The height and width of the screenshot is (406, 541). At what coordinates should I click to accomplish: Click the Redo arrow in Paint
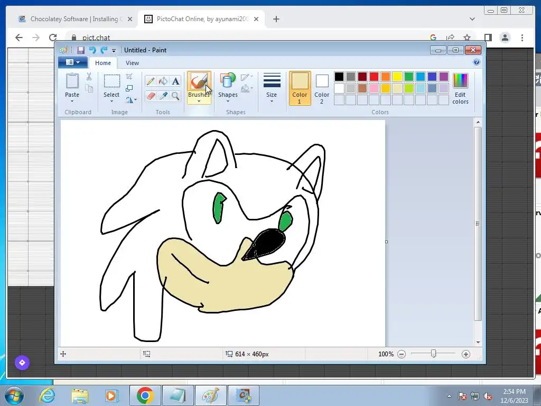(104, 50)
